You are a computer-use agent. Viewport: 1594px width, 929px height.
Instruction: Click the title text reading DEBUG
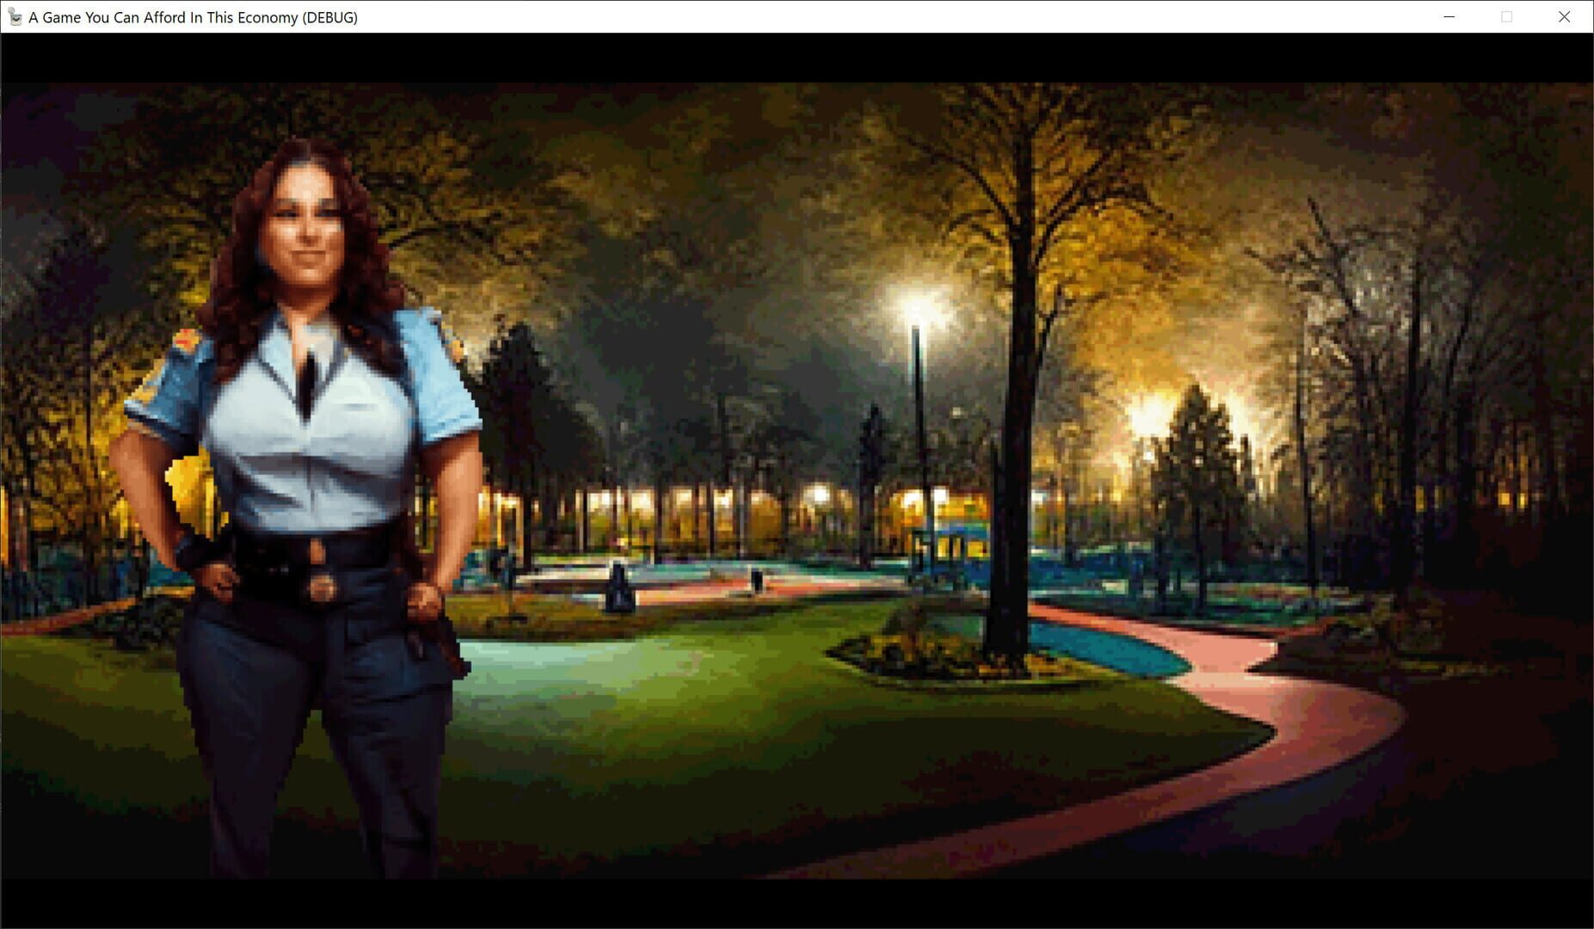330,16
